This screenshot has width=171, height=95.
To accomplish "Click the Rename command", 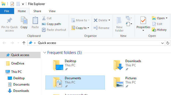I will (101, 28).
